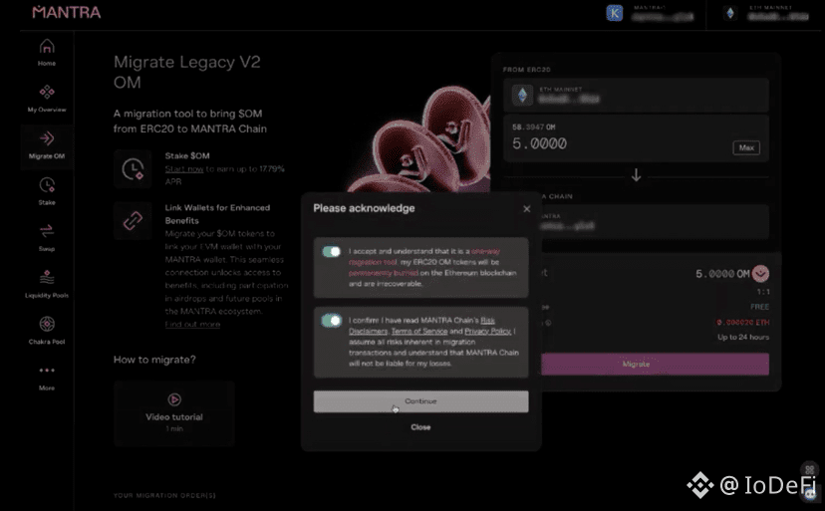825x511 pixels.
Task: Click the Max button
Action: click(746, 147)
